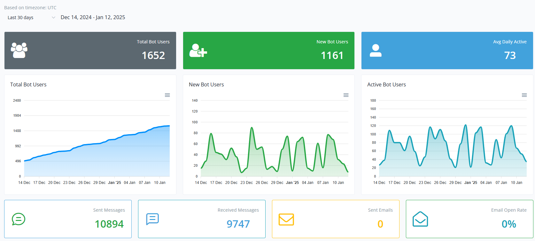The image size is (535, 241).
Task: Select the New Bot Users 1161 card
Action: (x=269, y=50)
